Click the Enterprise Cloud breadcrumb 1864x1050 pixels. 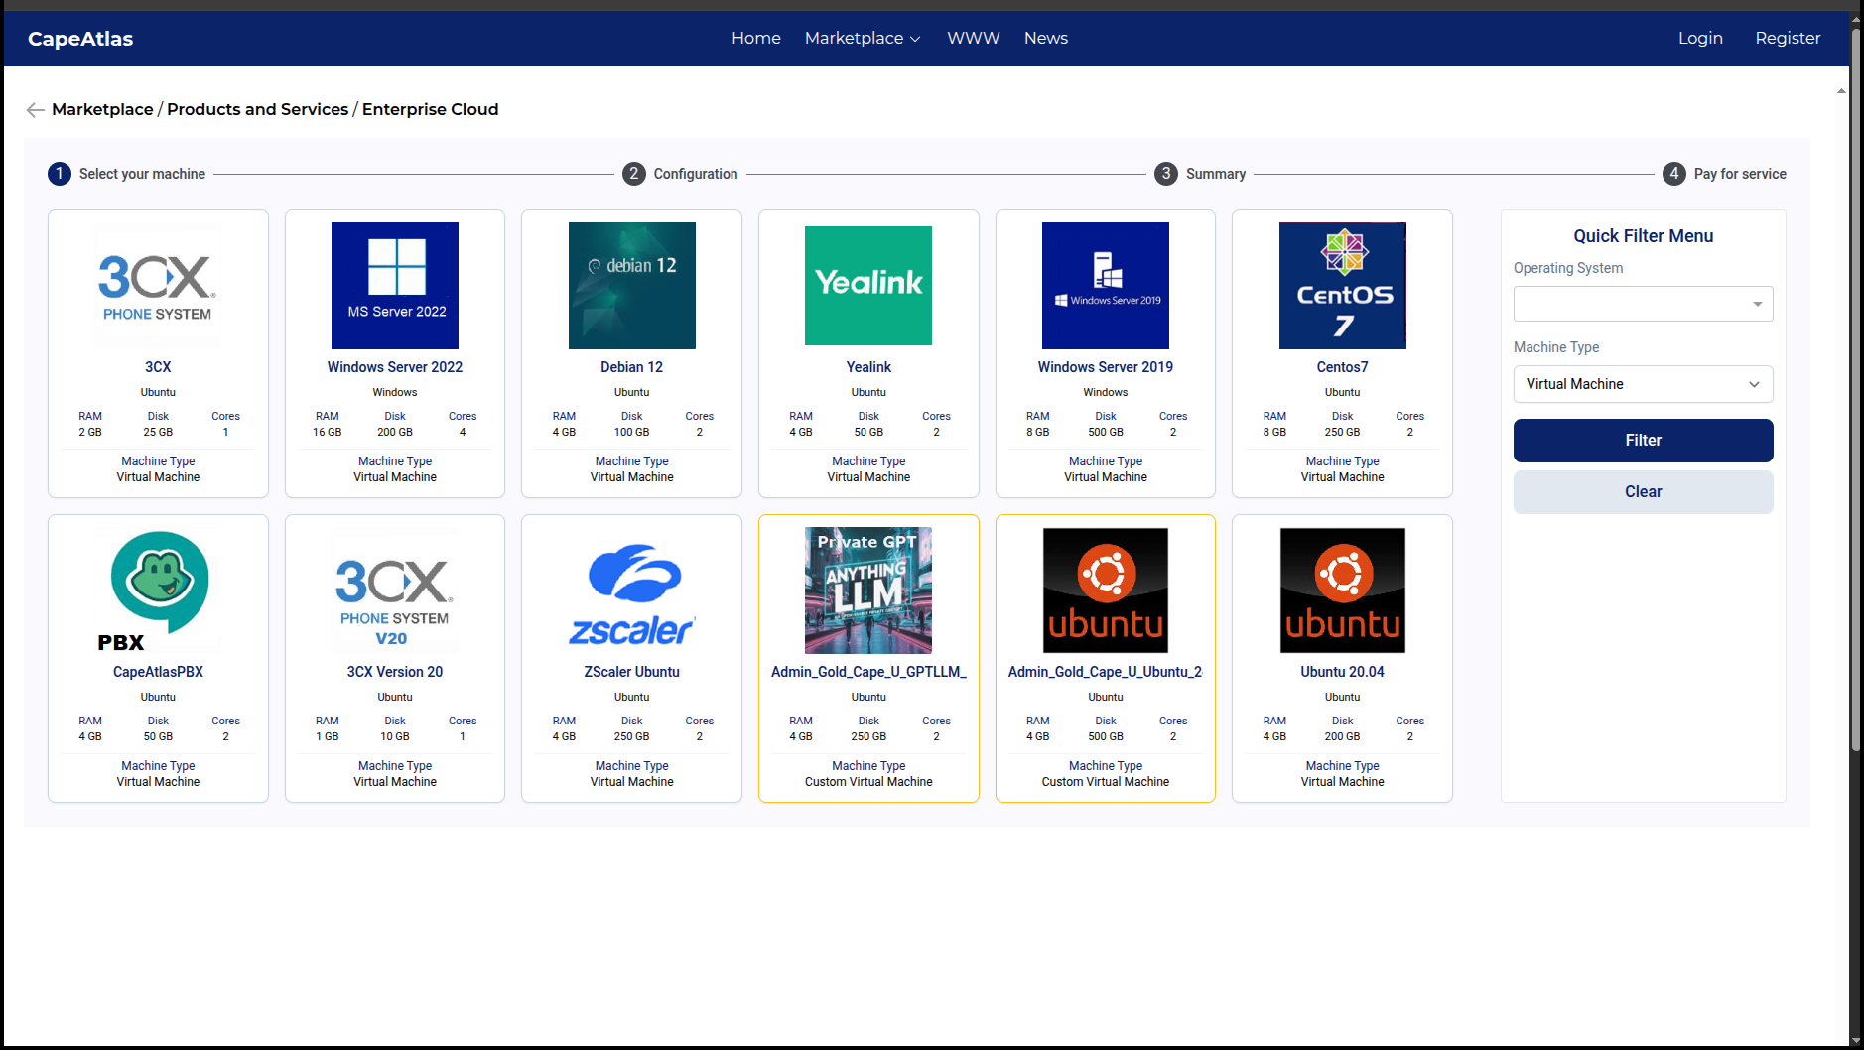pyautogui.click(x=431, y=110)
